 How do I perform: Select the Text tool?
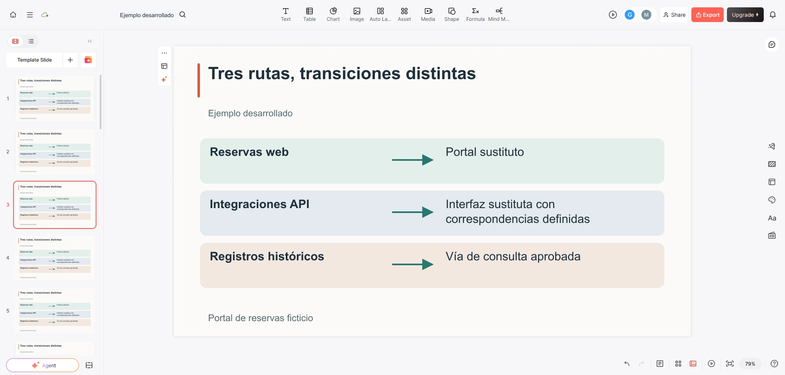coord(286,14)
